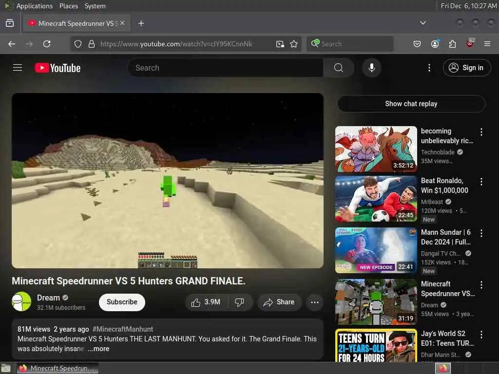Open options menu for Beat Ronaldo video
This screenshot has width=499, height=374.
(481, 181)
